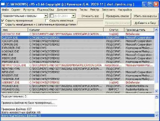
Task: Select the VKSAVER3.DLL row
Action: pyautogui.click(x=78, y=89)
